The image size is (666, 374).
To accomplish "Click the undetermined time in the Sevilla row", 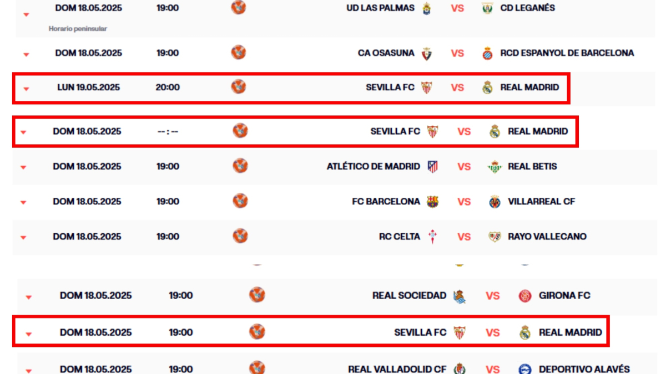I will coord(168,132).
